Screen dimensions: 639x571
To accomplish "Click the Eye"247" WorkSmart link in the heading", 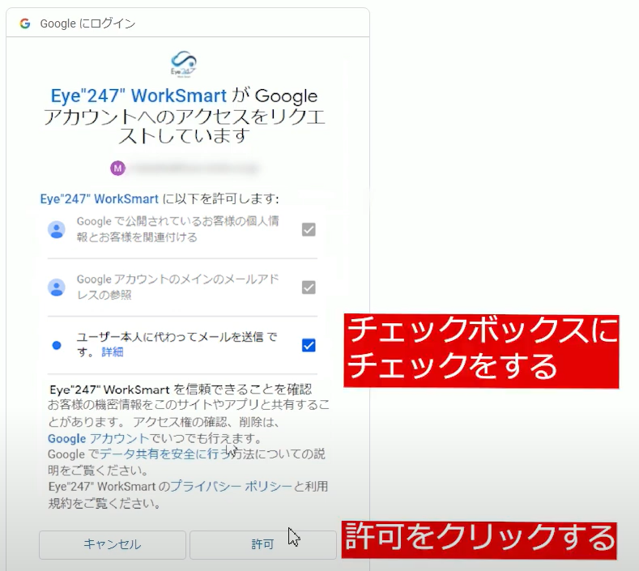I will tap(138, 96).
